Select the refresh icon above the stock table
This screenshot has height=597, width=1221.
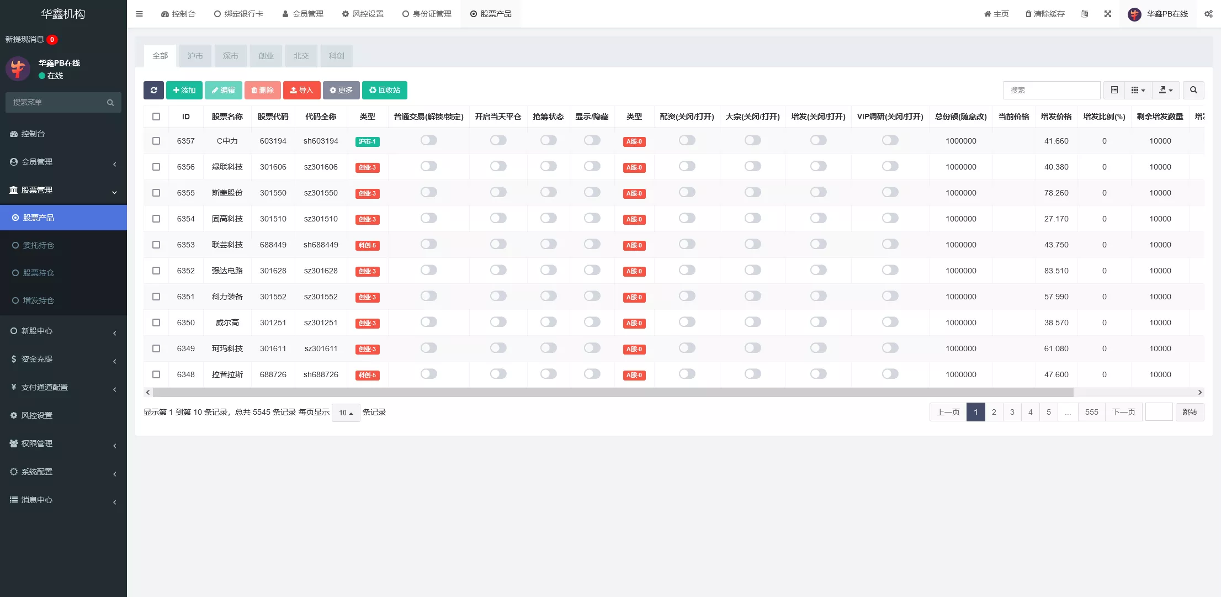tap(153, 90)
